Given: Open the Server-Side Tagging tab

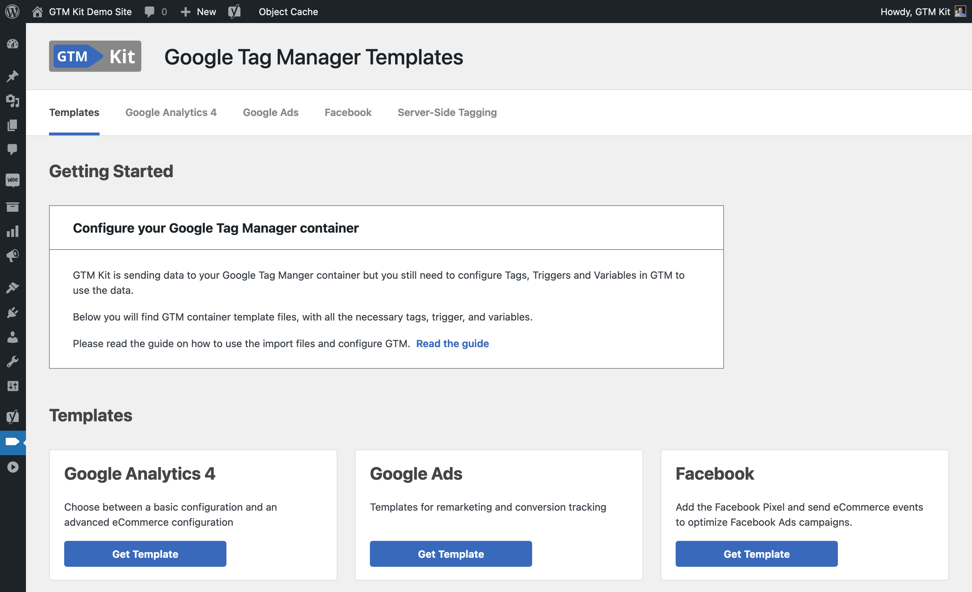Looking at the screenshot, I should tap(447, 112).
